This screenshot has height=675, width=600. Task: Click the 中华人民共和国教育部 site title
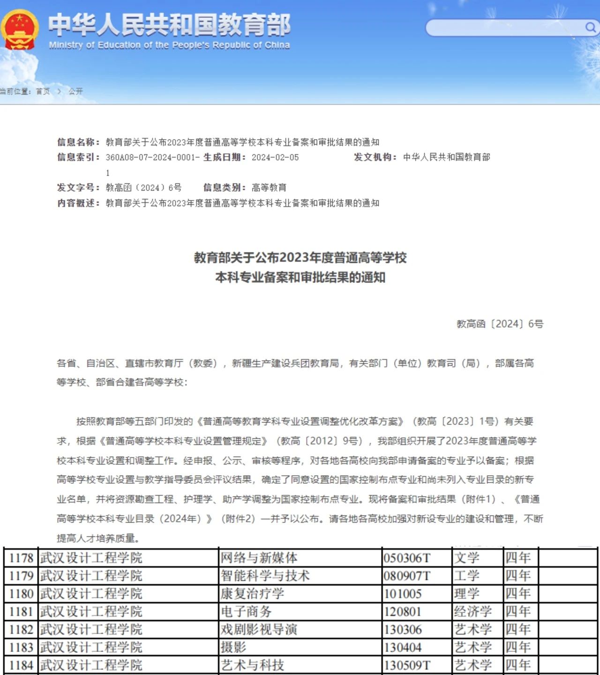169,24
